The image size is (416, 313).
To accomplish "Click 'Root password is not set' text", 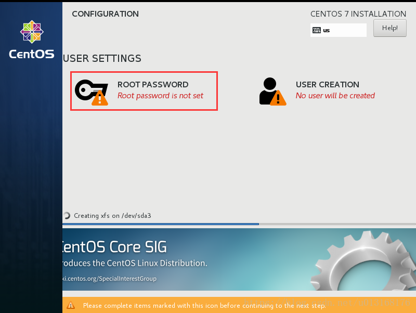I will click(x=160, y=96).
